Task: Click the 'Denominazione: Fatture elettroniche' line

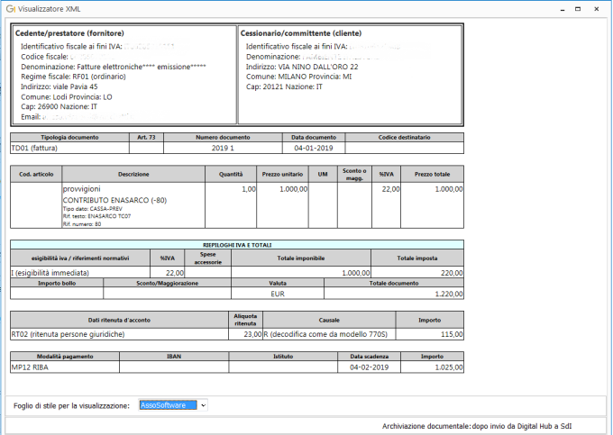Action: pyautogui.click(x=114, y=67)
